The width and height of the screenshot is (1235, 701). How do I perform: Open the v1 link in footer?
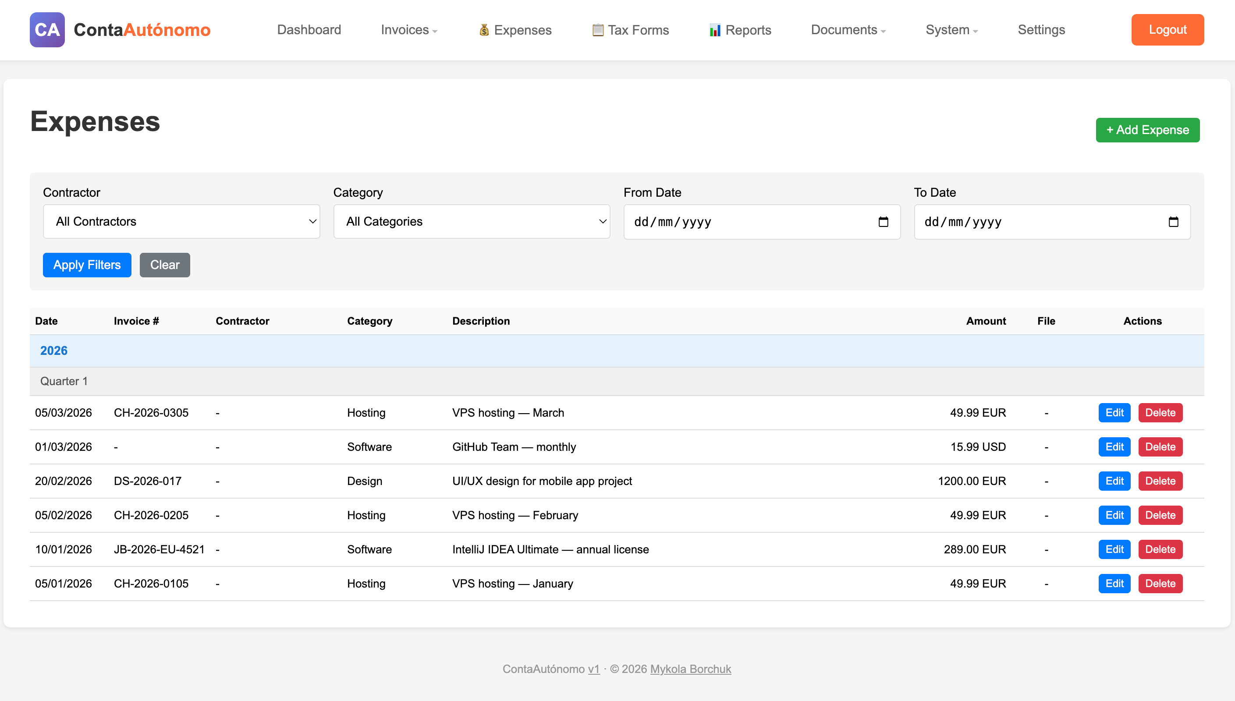coord(594,669)
